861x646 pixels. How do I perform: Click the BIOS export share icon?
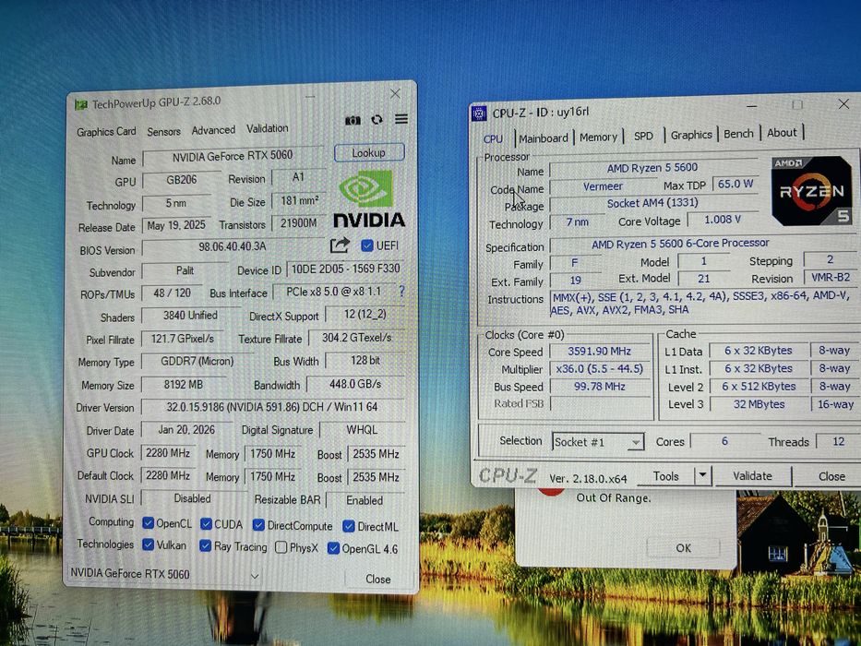[x=340, y=245]
